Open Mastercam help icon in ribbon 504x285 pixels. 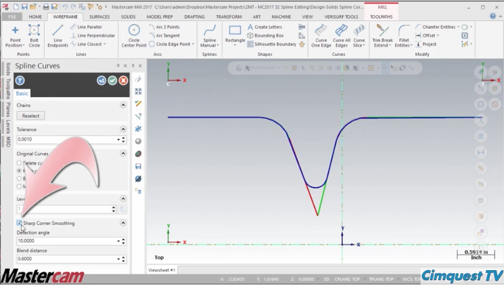click(x=493, y=16)
